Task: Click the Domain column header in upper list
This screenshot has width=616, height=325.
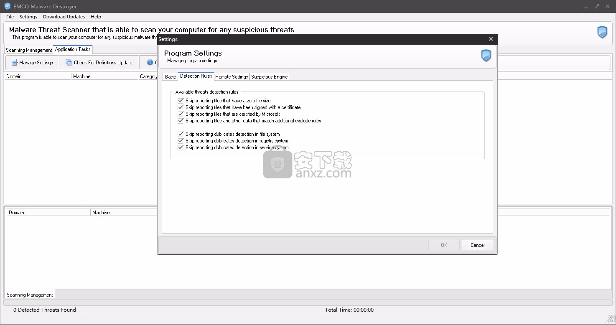Action: (38, 76)
